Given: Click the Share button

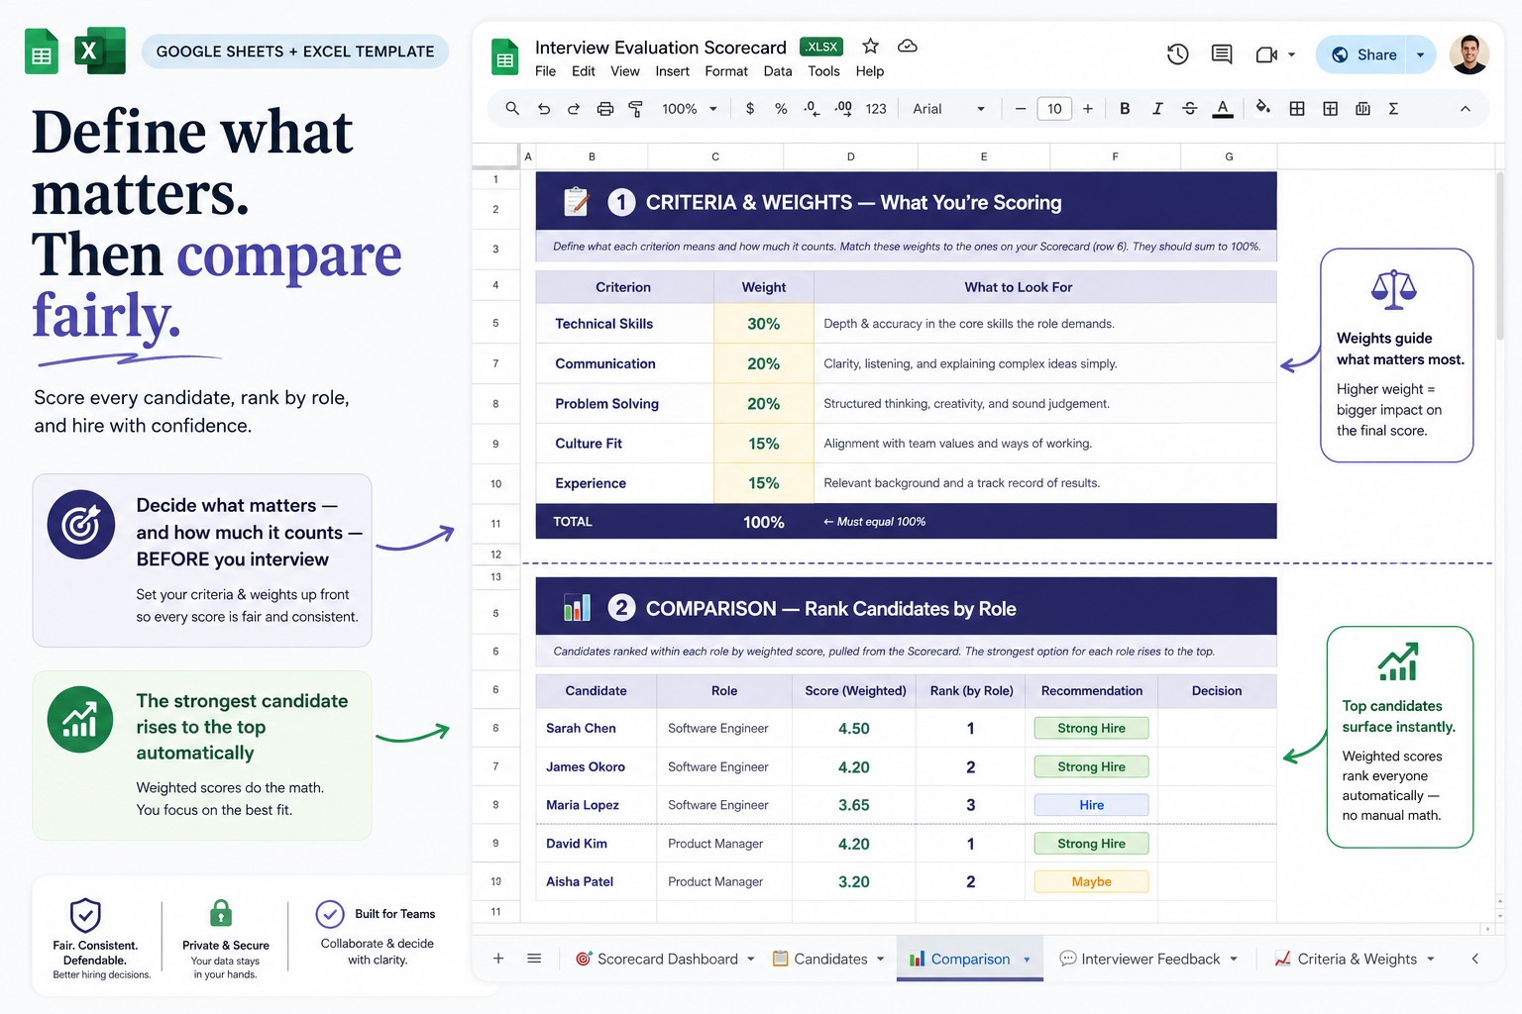Looking at the screenshot, I should click(x=1363, y=54).
